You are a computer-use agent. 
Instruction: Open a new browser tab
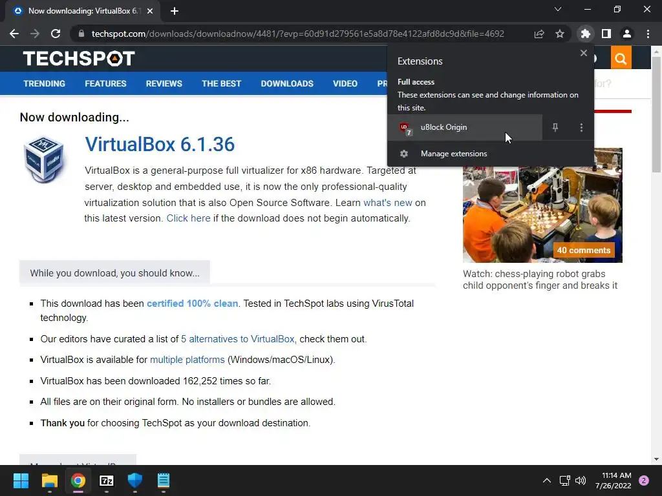[175, 11]
